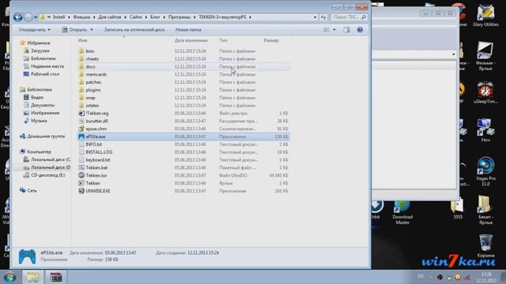The width and height of the screenshot is (506, 284).
Task: Open Музыка library in navigation pane
Action: coord(39,121)
